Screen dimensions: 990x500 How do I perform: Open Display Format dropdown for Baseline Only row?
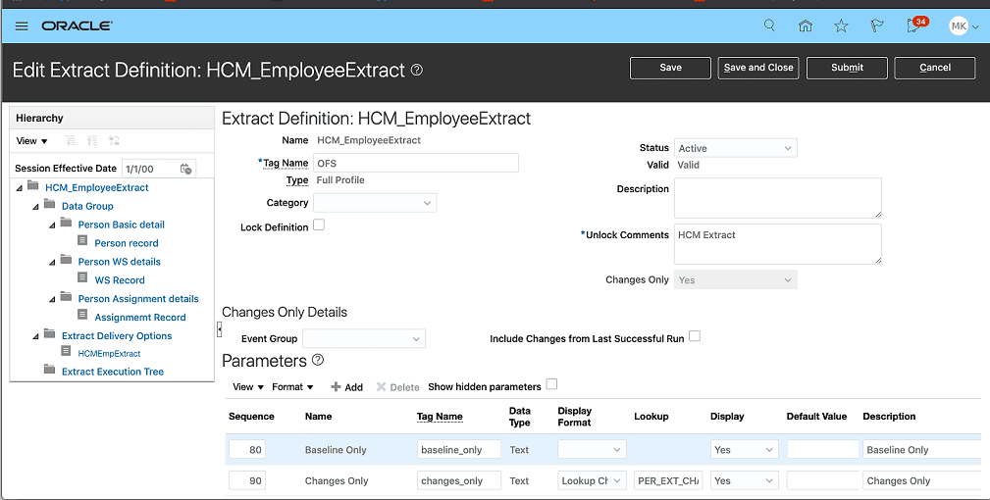593,450
